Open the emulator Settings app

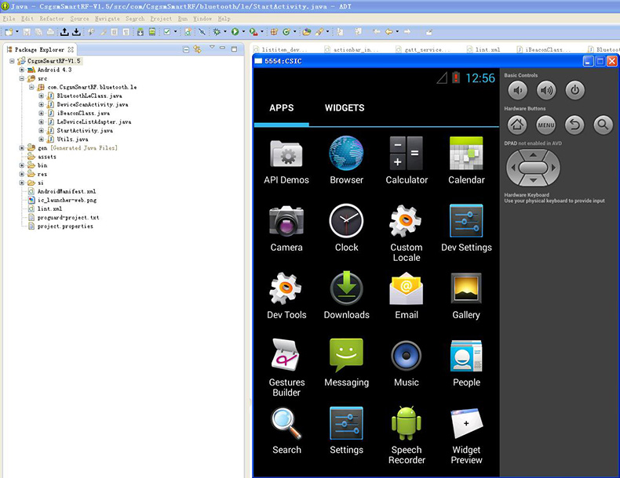pos(346,431)
